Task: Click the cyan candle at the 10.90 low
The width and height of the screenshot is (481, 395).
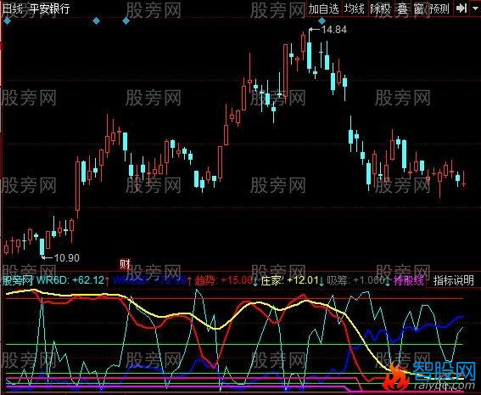Action: [42, 247]
